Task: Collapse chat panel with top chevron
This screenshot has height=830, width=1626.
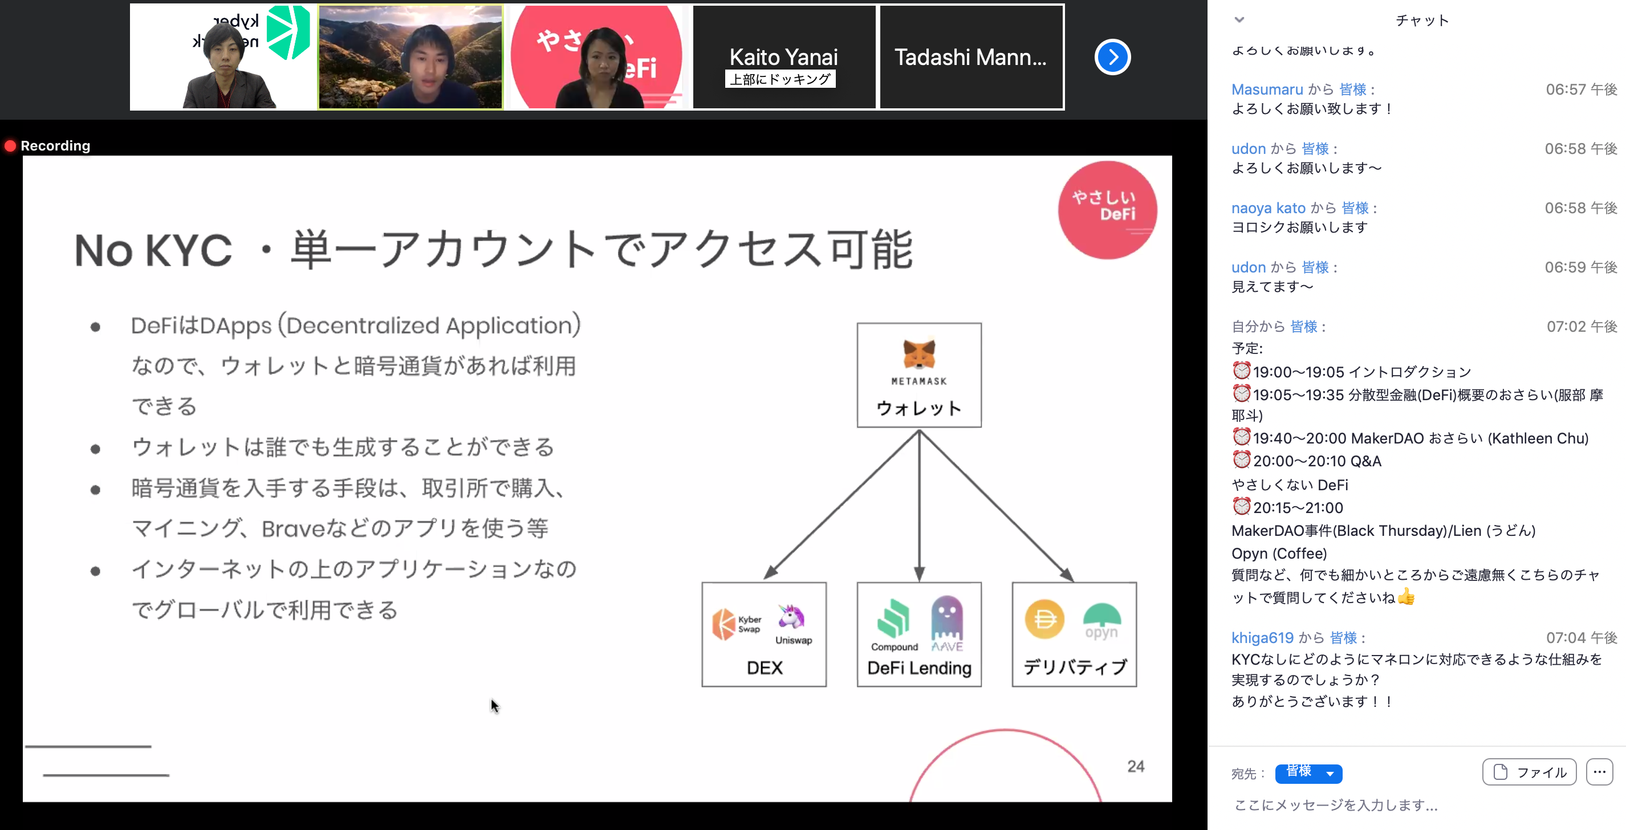Action: (x=1239, y=19)
